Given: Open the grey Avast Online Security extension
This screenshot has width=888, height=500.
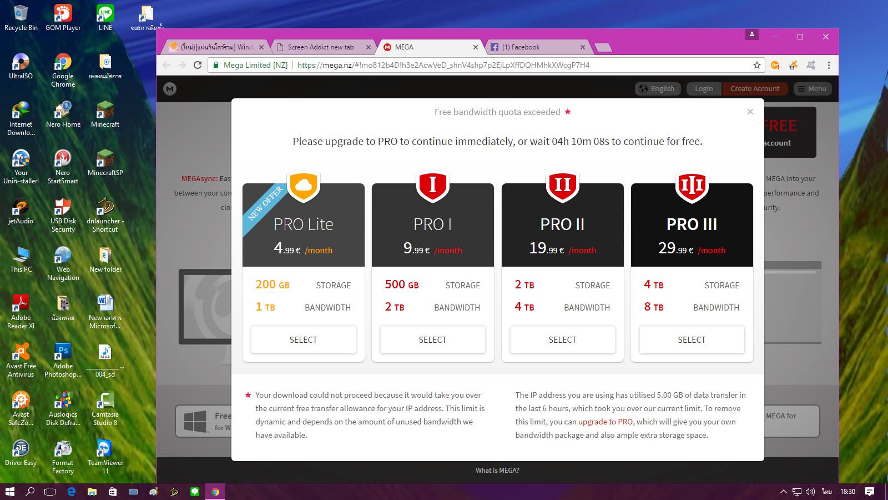Looking at the screenshot, I should tap(811, 65).
